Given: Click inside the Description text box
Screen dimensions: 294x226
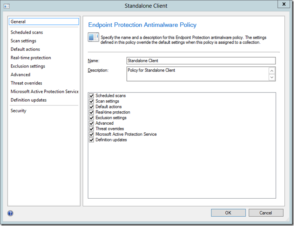Looking at the screenshot, I should click(198, 74).
